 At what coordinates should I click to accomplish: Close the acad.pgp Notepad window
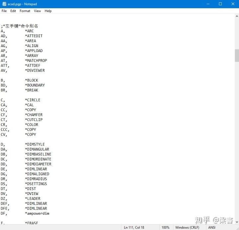pos(233,4)
